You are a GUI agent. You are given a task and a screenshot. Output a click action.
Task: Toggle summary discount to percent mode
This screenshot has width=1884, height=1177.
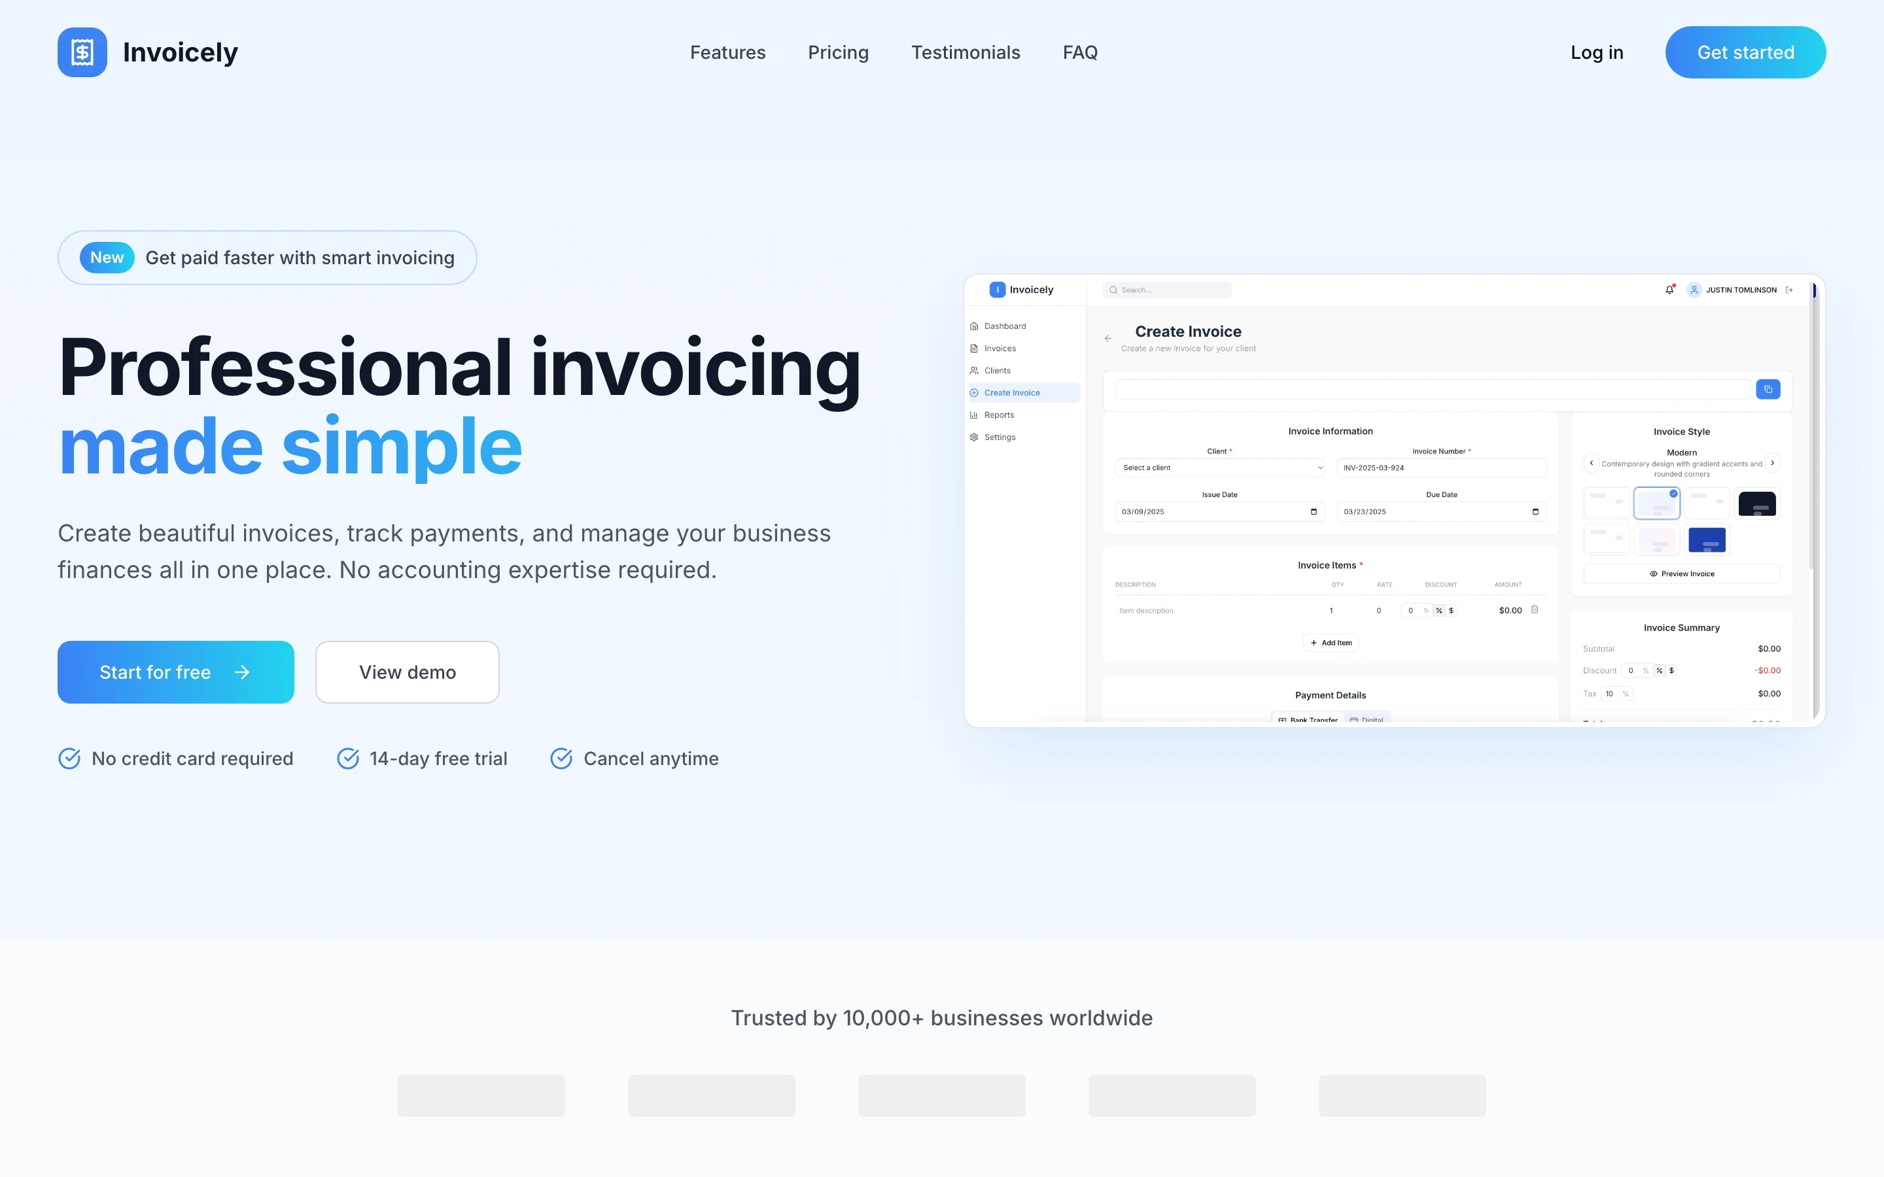1659,670
